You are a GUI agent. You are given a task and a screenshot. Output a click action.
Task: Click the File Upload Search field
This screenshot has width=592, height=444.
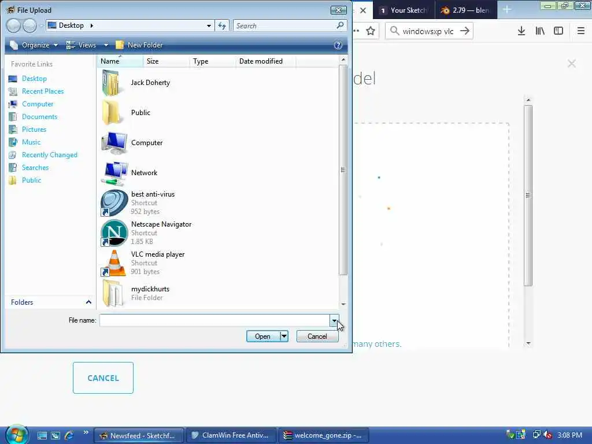pyautogui.click(x=284, y=25)
